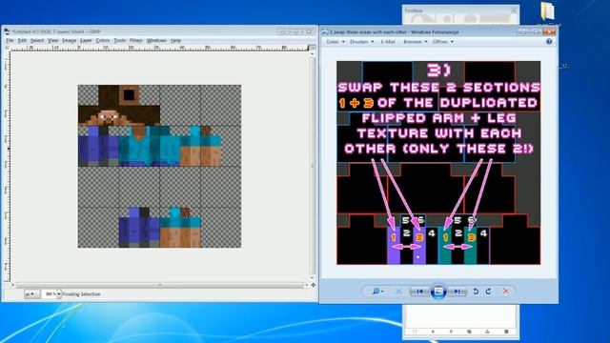The height and width of the screenshot is (343, 610).
Task: Open the zoom percentage dropdown in GIMP
Action: point(59,294)
